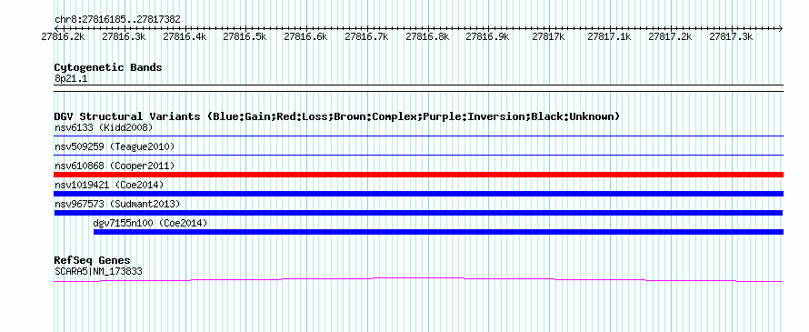Viewport: 809px width, 332px height.
Task: Click the black 8p21.1 cytogenetic band bar
Action: 418,88
